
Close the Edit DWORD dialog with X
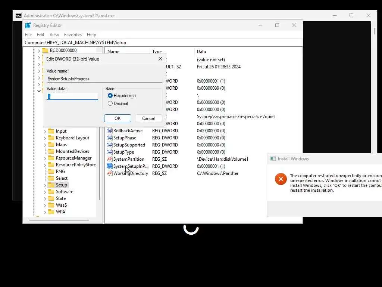(x=160, y=59)
